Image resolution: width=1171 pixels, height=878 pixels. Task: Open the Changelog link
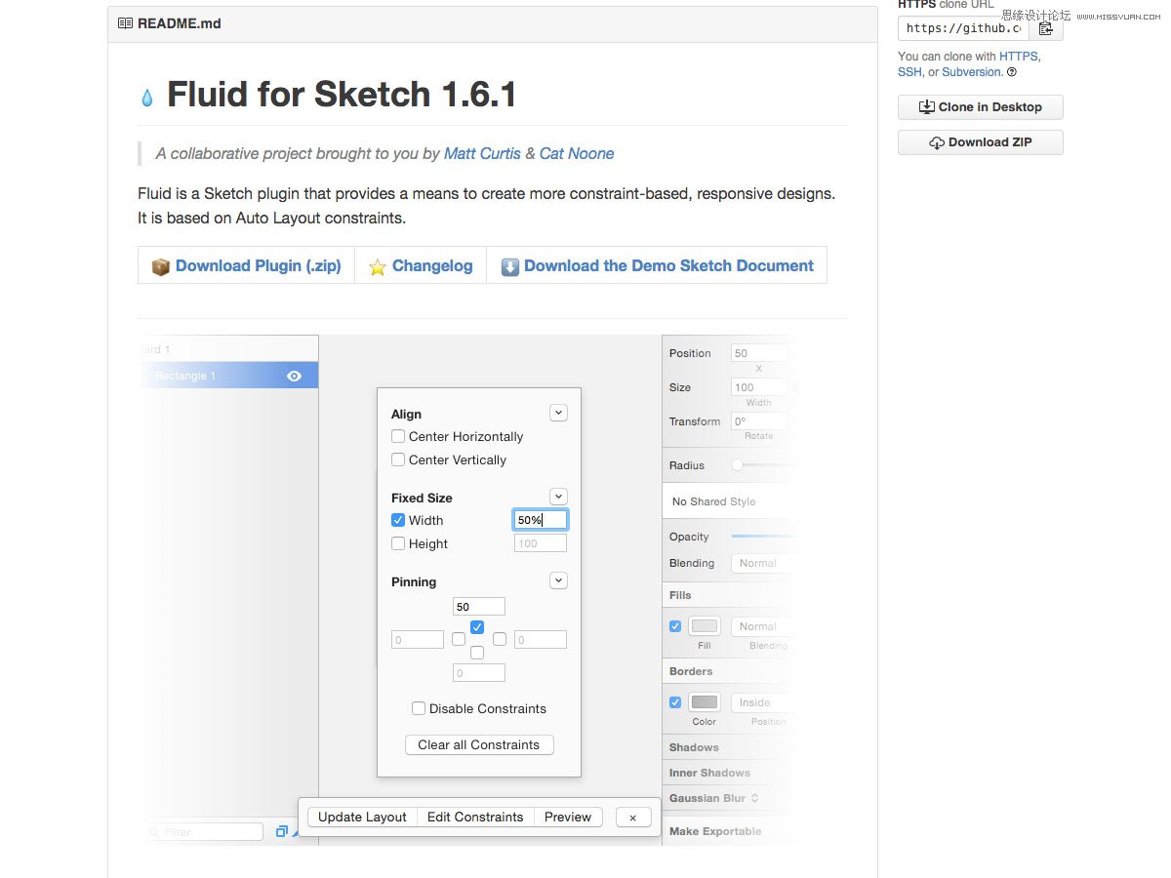432,266
